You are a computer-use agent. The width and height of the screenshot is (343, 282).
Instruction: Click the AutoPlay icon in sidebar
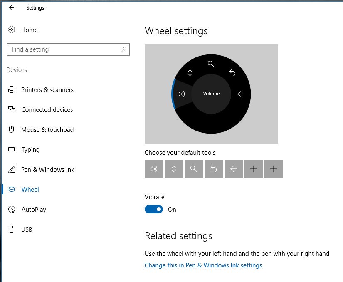click(12, 209)
